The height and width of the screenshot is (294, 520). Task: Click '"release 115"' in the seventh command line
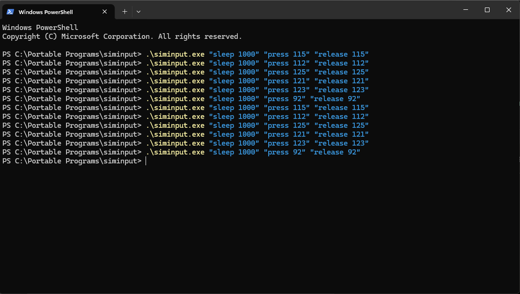point(341,108)
